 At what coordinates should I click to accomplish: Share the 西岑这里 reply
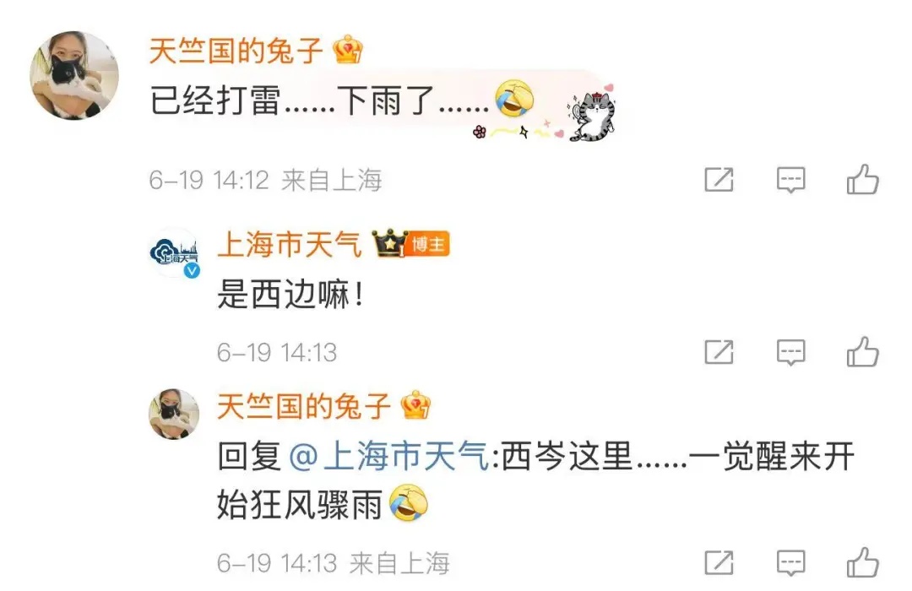pos(719,562)
